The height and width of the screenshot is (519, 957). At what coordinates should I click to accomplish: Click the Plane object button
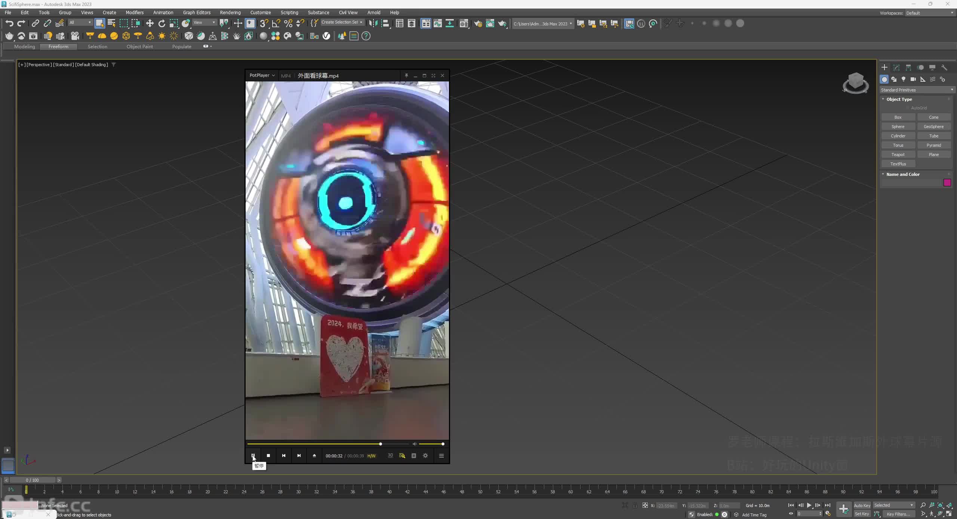click(934, 155)
